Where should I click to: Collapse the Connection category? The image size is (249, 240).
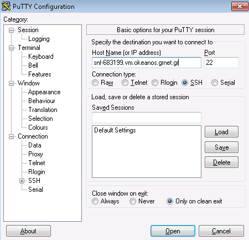pyautogui.click(x=11, y=136)
